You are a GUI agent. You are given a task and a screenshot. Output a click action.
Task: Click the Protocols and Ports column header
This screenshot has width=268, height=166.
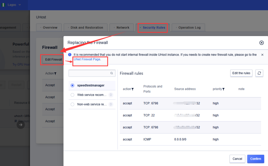[x=153, y=89]
